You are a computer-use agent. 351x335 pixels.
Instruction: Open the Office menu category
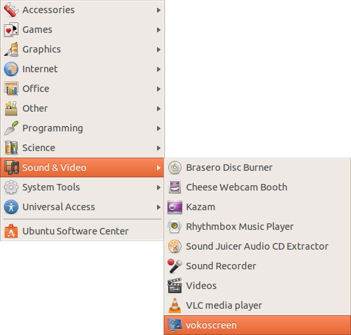coord(82,89)
